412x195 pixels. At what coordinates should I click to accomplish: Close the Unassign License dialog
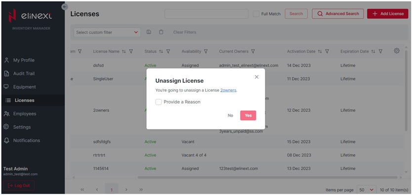coord(257,77)
